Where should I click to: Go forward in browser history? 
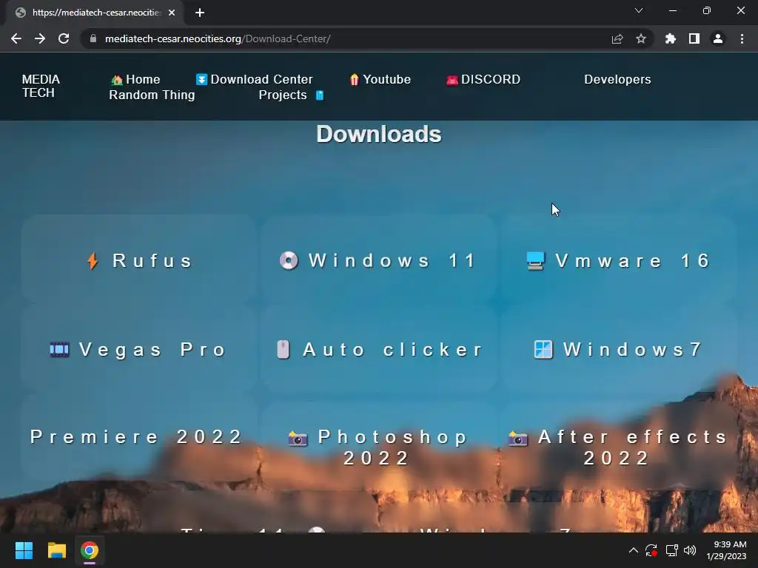click(40, 38)
